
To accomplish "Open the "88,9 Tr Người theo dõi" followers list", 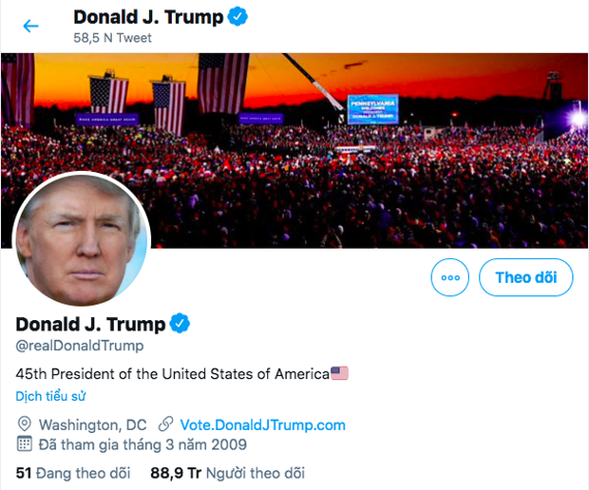I will 227,472.
